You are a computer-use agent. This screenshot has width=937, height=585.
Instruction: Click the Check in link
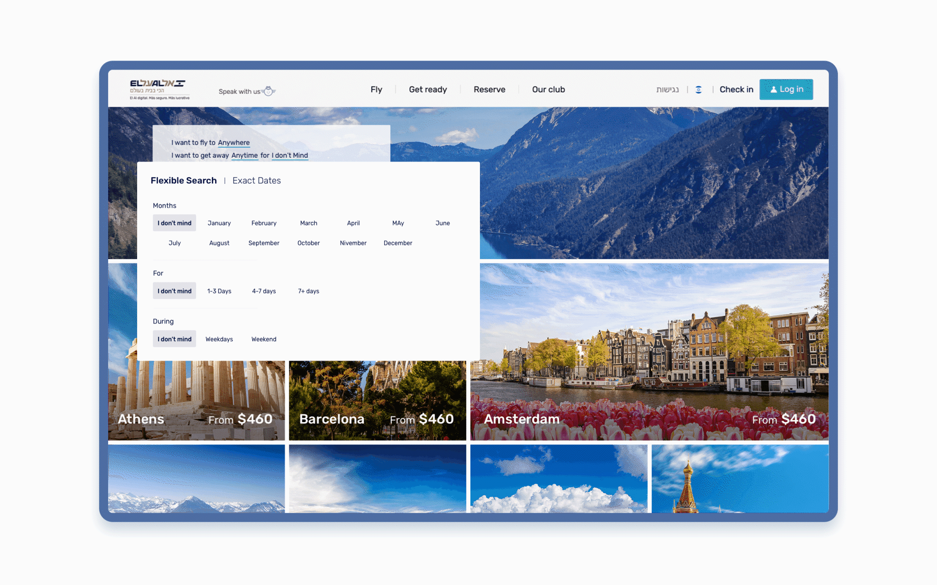click(736, 90)
